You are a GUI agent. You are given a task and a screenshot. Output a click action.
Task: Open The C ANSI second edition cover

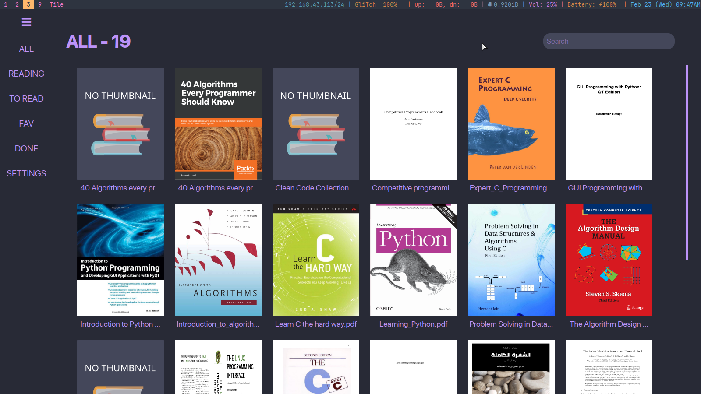316,367
